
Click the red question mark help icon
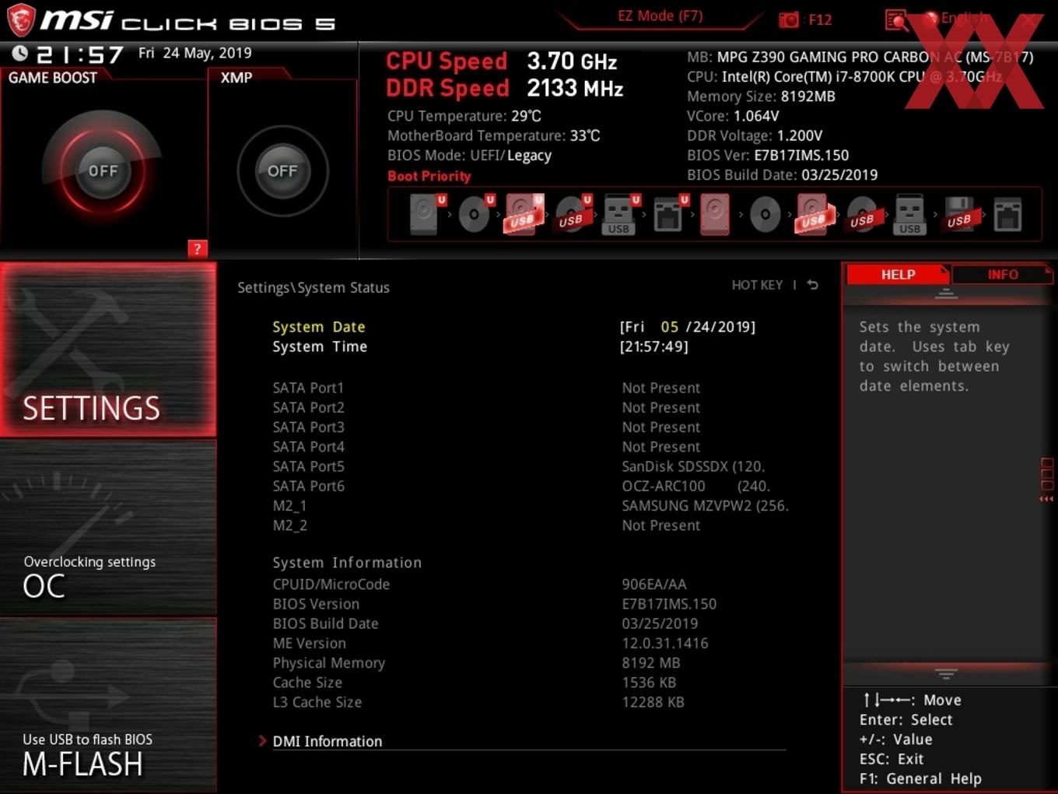[198, 248]
